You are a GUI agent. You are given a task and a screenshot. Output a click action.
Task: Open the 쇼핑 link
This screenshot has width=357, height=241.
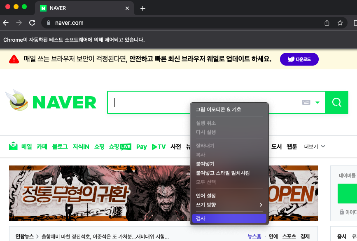tap(99, 146)
